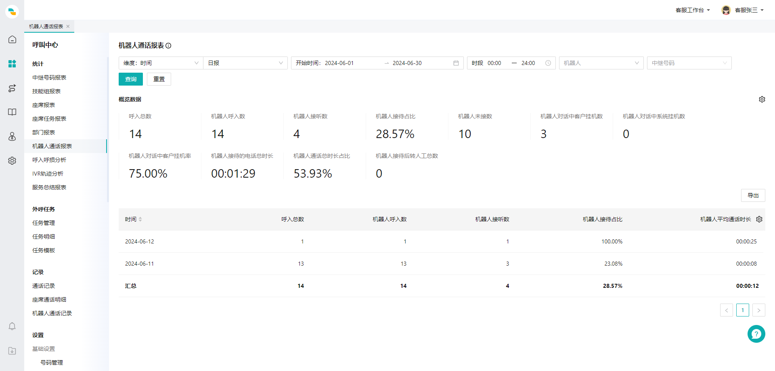The width and height of the screenshot is (775, 371).
Task: Click the app logo icon at top left
Action: 12,12
